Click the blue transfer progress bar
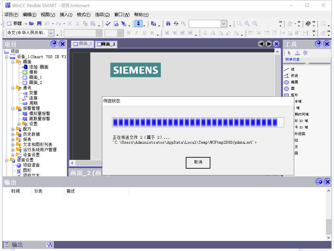 coord(198,122)
